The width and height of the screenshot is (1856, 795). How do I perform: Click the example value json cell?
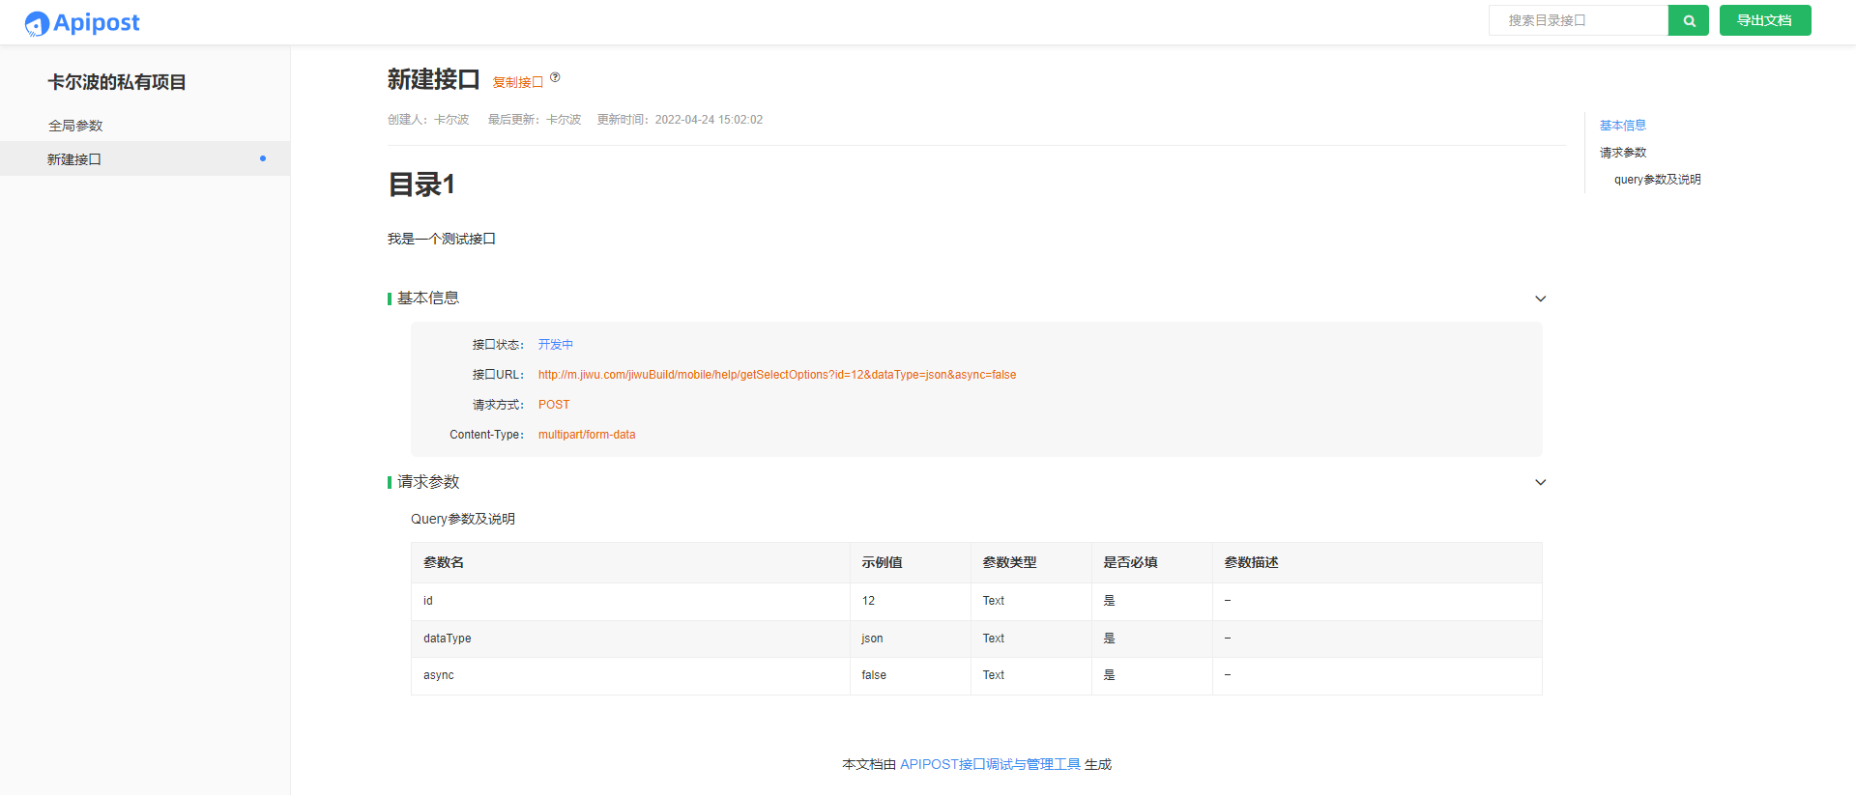click(911, 639)
